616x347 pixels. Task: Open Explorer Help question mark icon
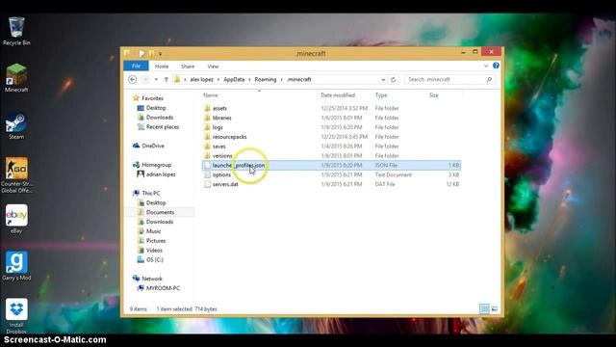click(x=496, y=66)
